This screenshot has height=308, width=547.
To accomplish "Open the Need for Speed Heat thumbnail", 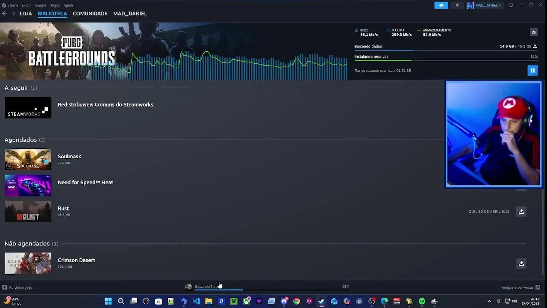I will [28, 185].
